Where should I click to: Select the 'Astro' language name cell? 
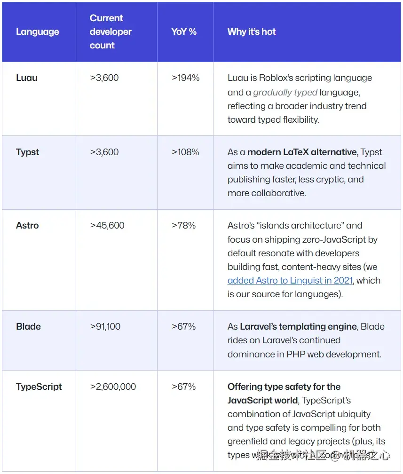27,226
